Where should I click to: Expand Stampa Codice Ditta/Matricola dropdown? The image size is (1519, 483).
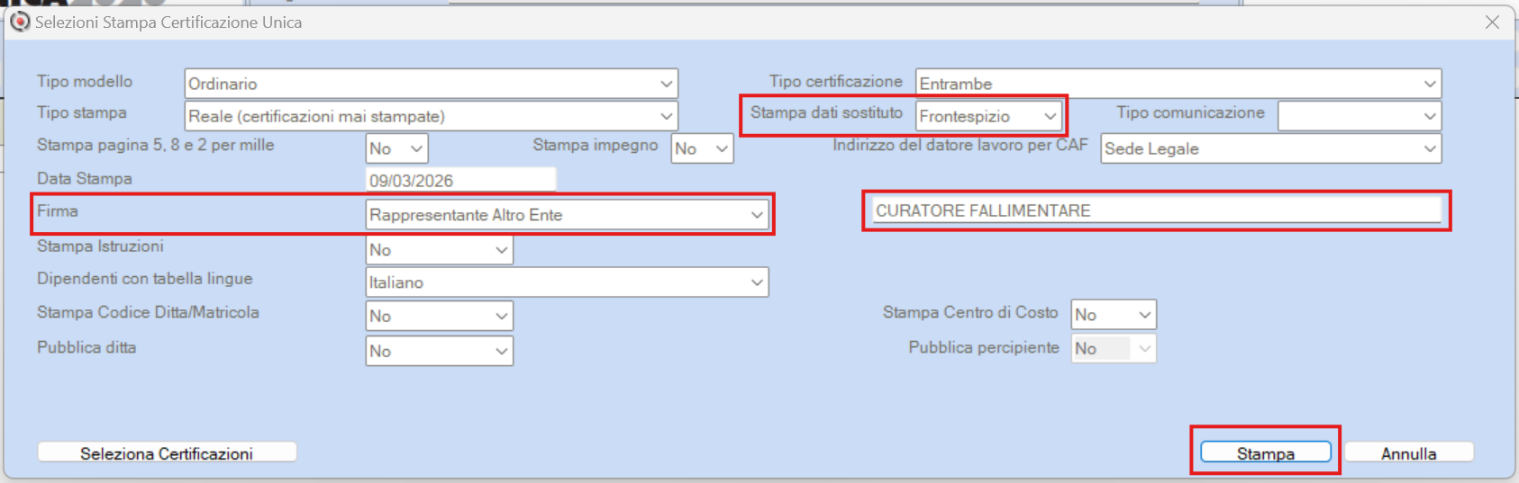[440, 316]
